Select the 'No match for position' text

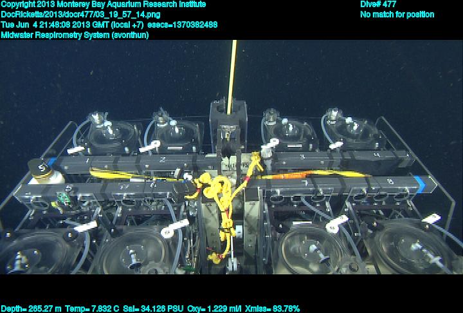coord(397,15)
